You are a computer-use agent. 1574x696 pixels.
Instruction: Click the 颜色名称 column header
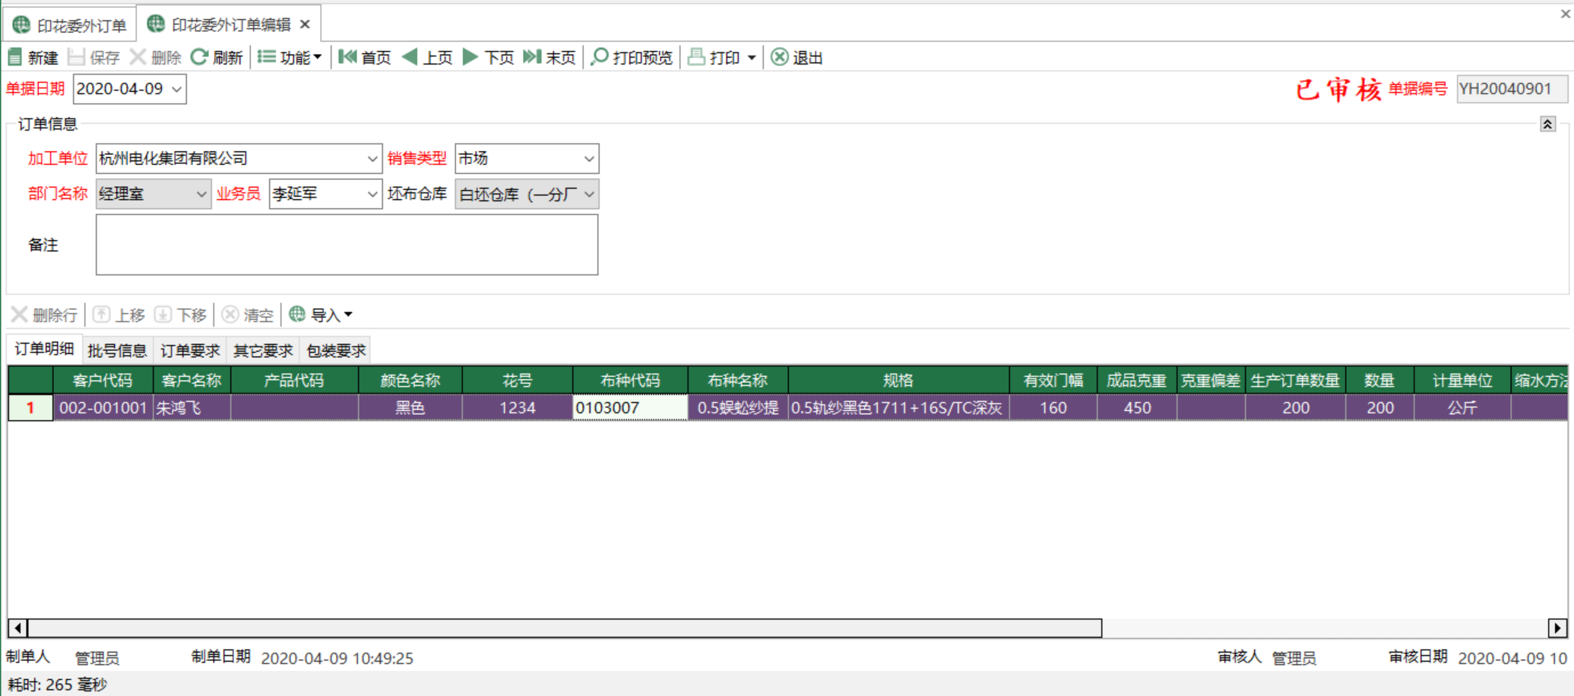pos(410,380)
